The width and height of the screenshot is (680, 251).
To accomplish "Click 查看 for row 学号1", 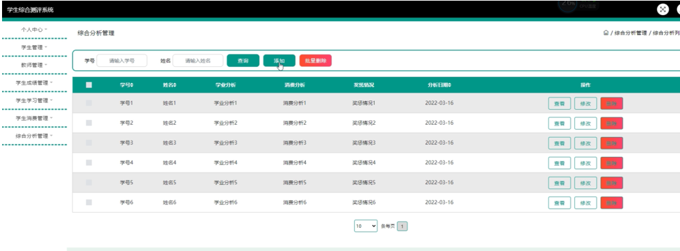I will [559, 104].
